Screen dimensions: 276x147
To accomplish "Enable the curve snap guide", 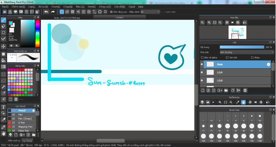I will pos(95,12).
